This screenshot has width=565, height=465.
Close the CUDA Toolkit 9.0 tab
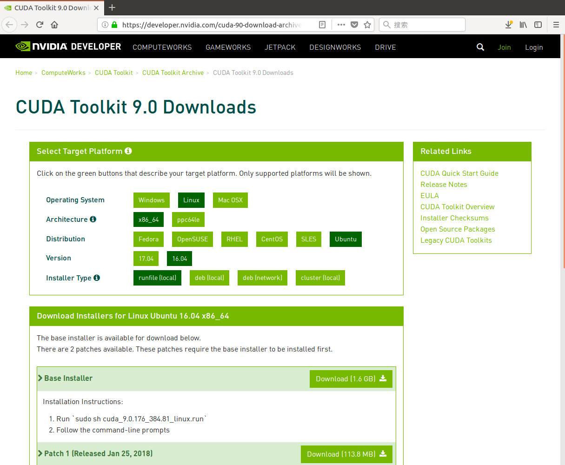click(x=96, y=7)
